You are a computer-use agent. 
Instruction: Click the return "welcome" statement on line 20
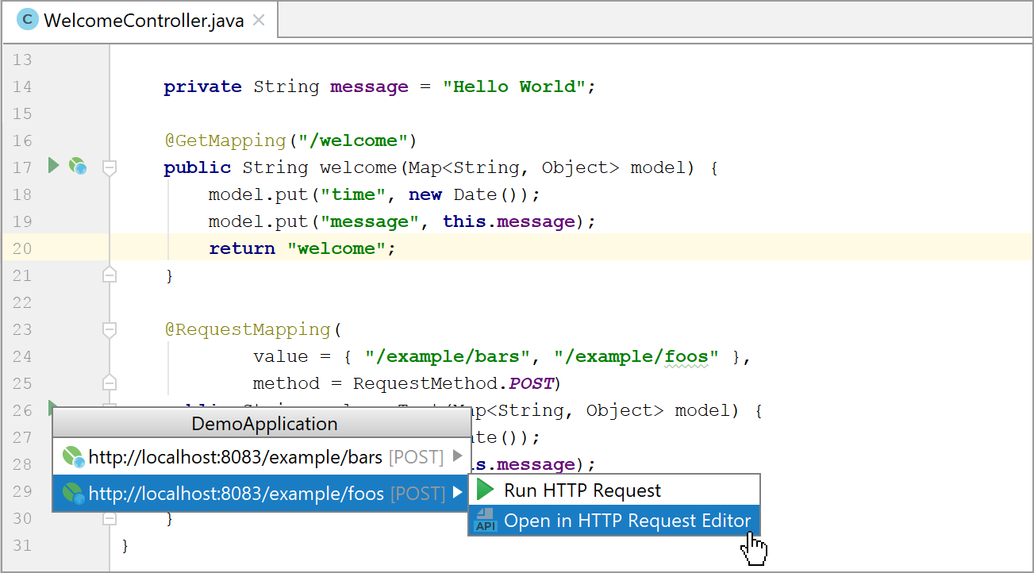pyautogui.click(x=302, y=248)
